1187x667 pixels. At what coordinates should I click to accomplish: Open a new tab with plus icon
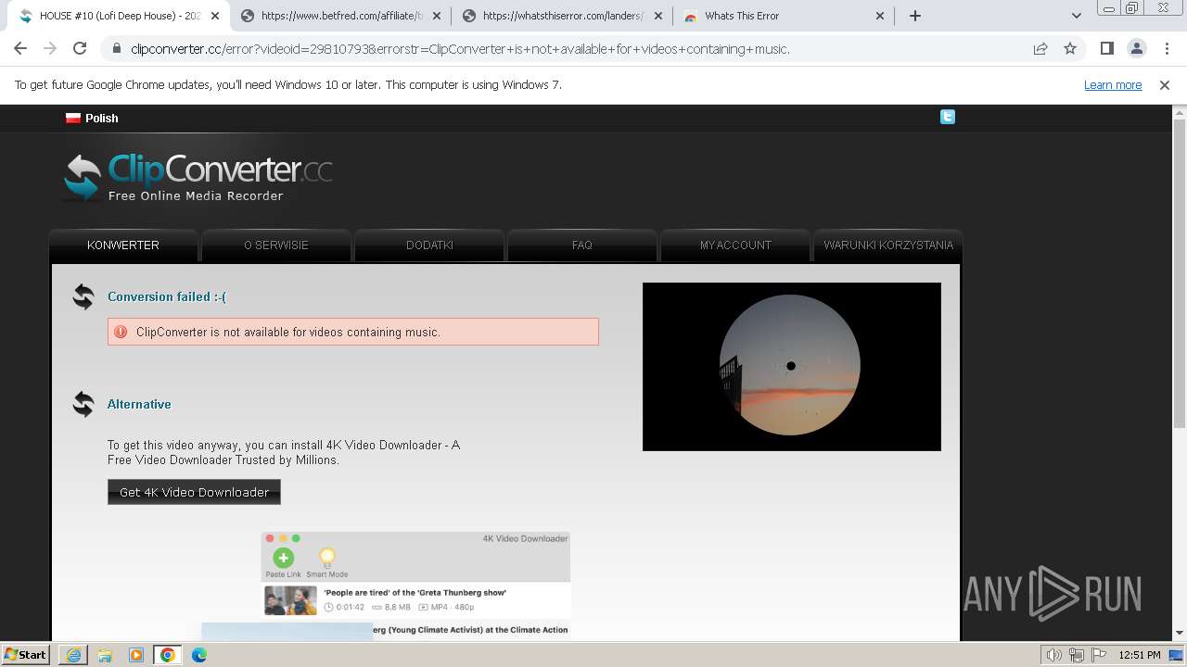[915, 16]
